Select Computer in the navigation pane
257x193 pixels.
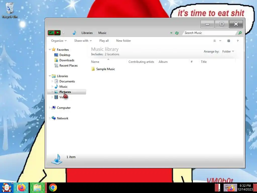[64, 108]
